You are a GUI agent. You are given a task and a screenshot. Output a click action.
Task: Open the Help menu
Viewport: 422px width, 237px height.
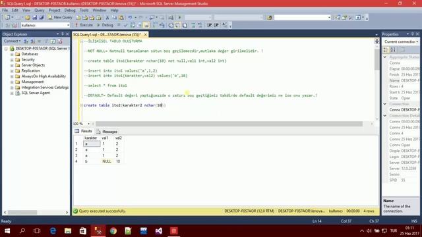(114, 11)
